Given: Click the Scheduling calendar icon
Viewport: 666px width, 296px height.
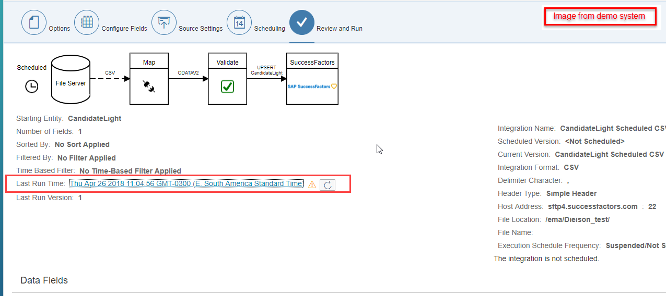Looking at the screenshot, I should 239,22.
